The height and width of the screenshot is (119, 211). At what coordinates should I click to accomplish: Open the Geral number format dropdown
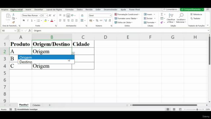click(110, 16)
